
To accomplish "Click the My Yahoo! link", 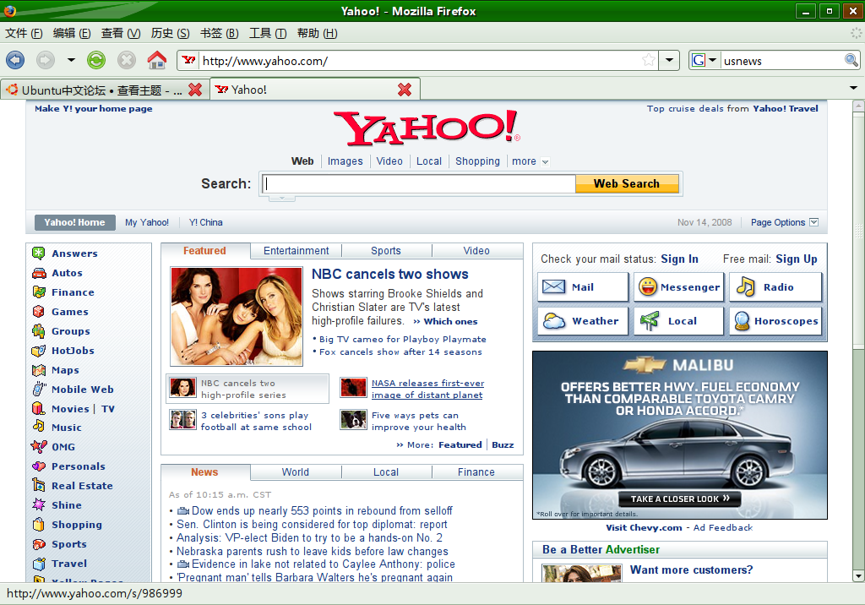I will (x=147, y=222).
